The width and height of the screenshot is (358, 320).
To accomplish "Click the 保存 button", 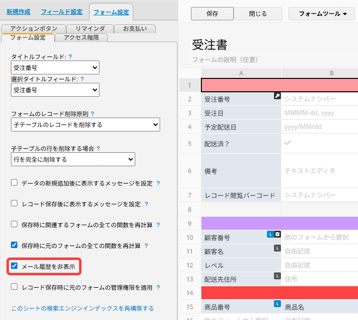I will point(212,14).
